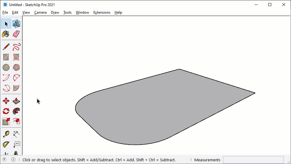
Task: Activate the Follow Me tool
Action: point(16,111)
